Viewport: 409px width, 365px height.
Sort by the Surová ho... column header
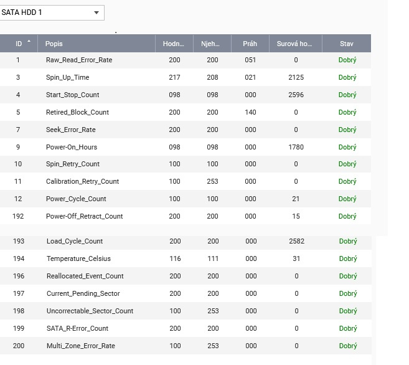click(x=295, y=44)
